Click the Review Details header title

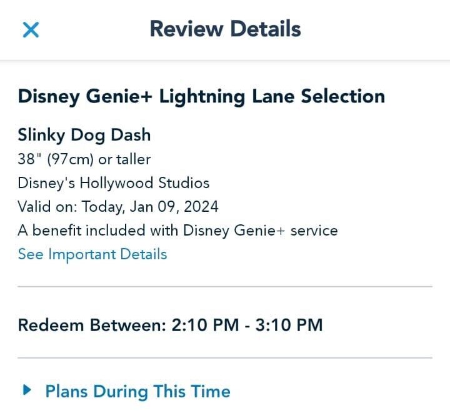click(225, 29)
